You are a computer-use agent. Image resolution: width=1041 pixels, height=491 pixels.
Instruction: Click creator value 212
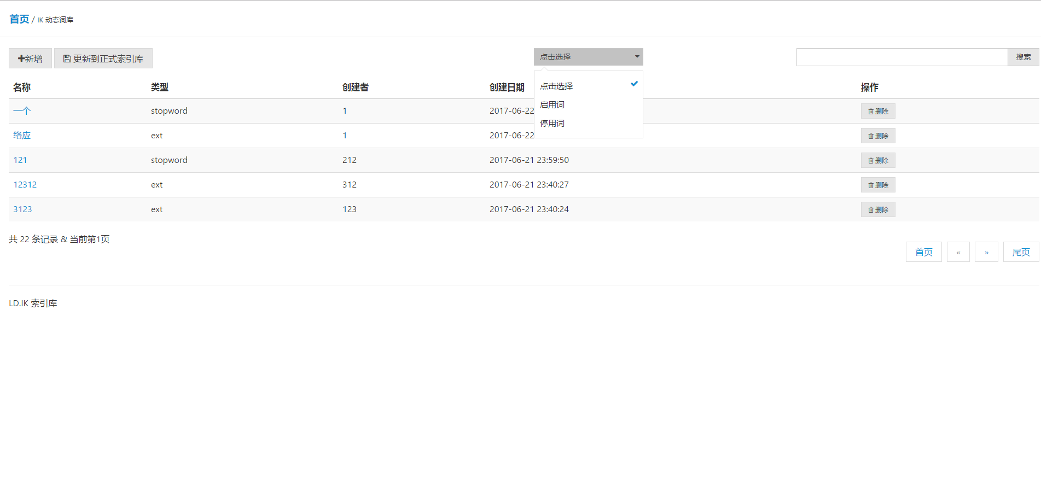click(350, 160)
